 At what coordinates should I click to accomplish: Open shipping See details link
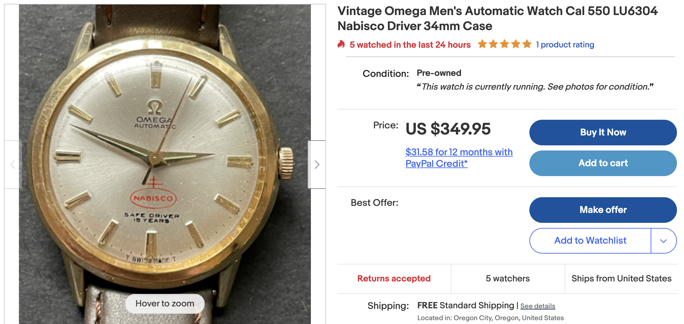[538, 306]
